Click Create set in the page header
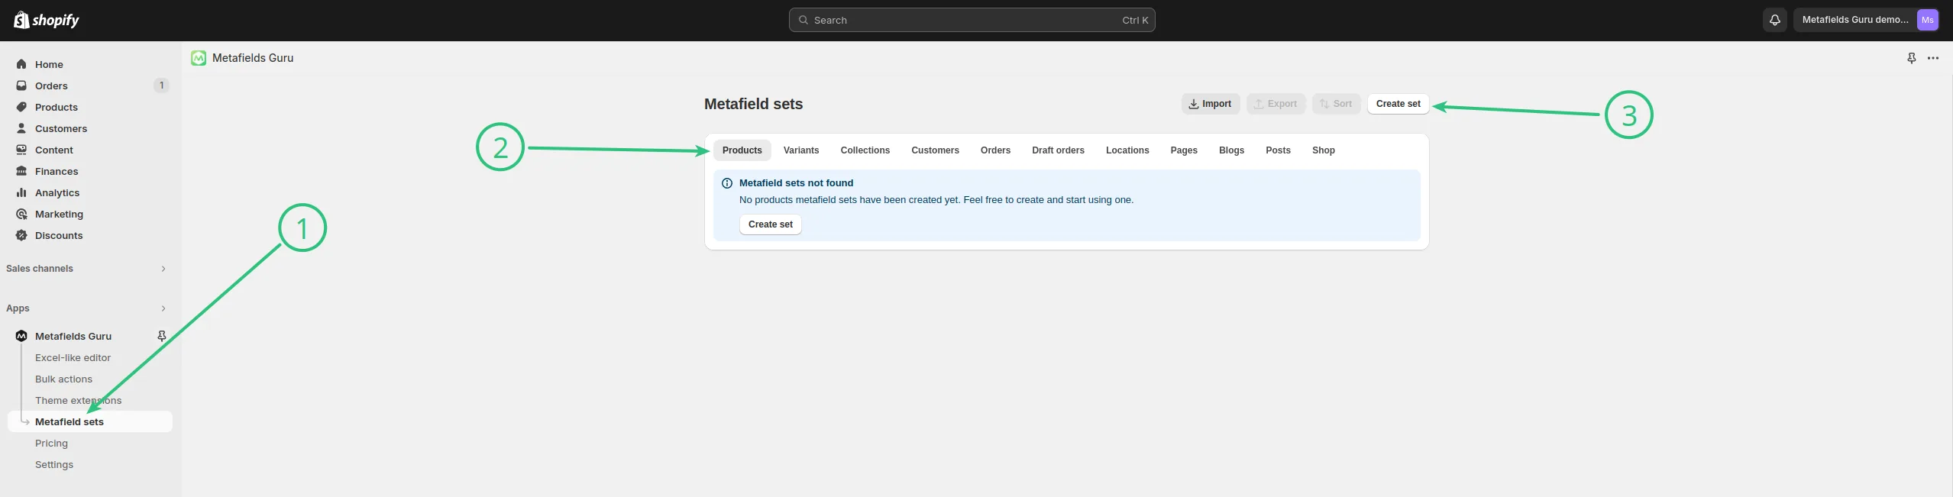 click(1398, 104)
